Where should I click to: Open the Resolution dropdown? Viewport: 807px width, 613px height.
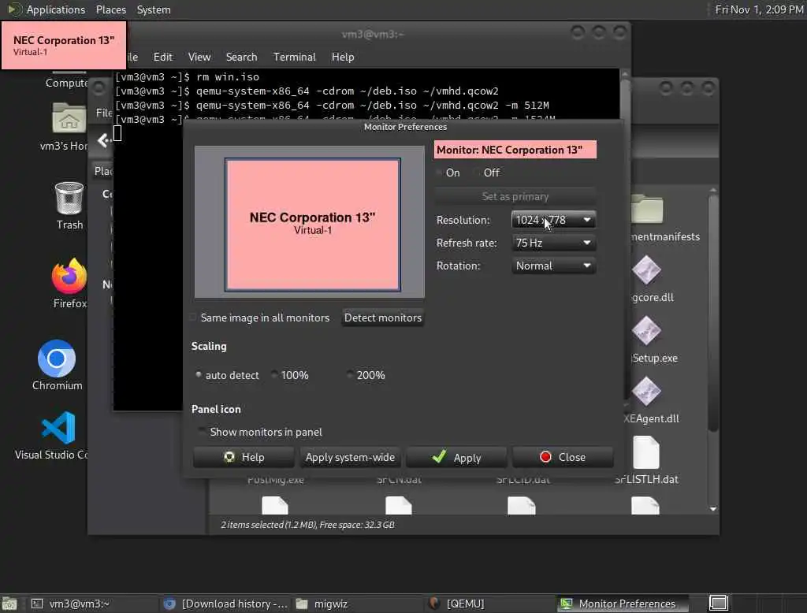point(553,220)
